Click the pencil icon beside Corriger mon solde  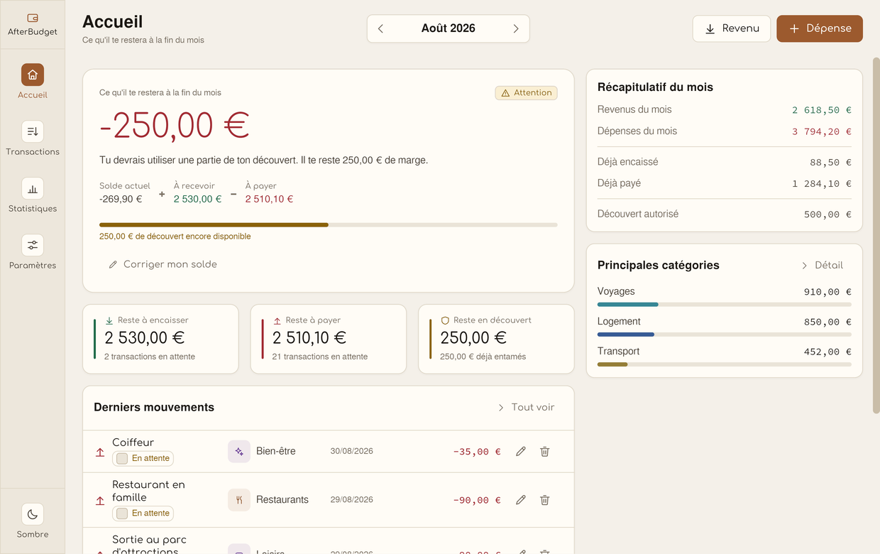click(113, 264)
